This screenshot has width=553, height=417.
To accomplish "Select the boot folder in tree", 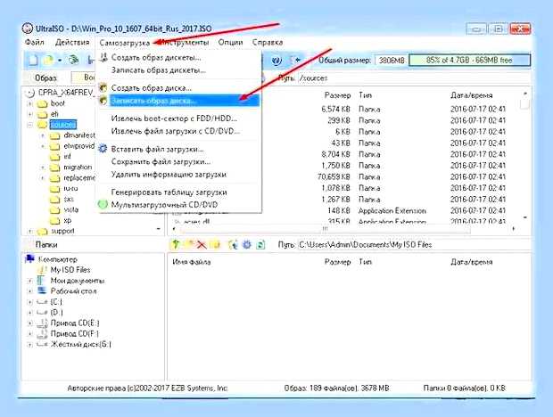I will (x=57, y=103).
